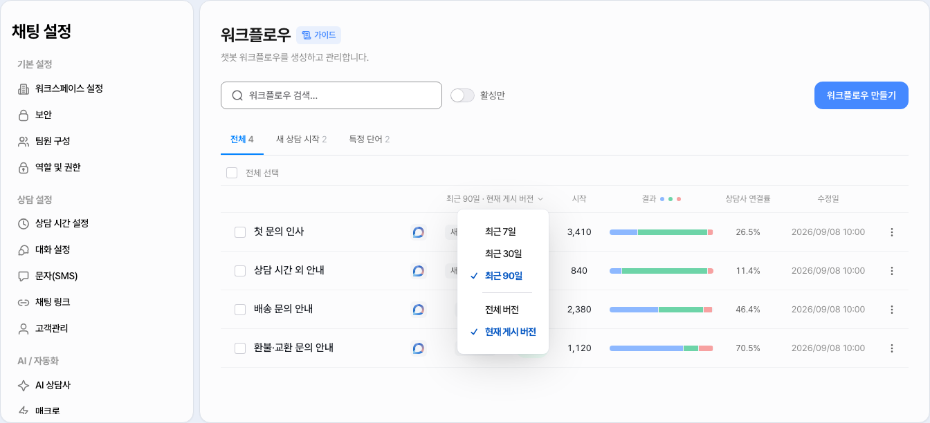Click the result bar for 배송 문의 안내
Screen dimensions: 930x423
pos(661,310)
